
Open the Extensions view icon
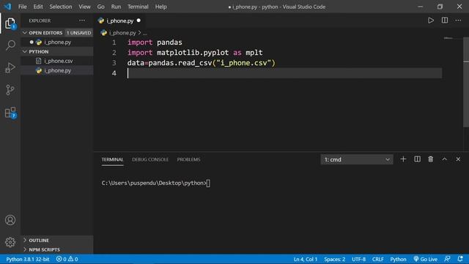coord(10,112)
